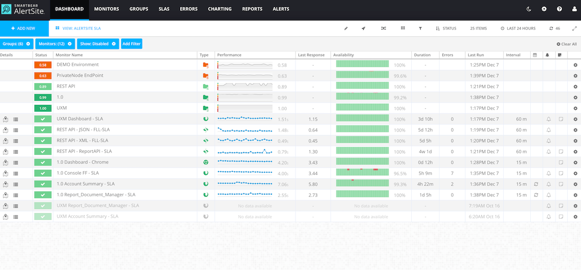Click the rocket icon in the toolbar
The height and width of the screenshot is (270, 581).
click(x=364, y=28)
